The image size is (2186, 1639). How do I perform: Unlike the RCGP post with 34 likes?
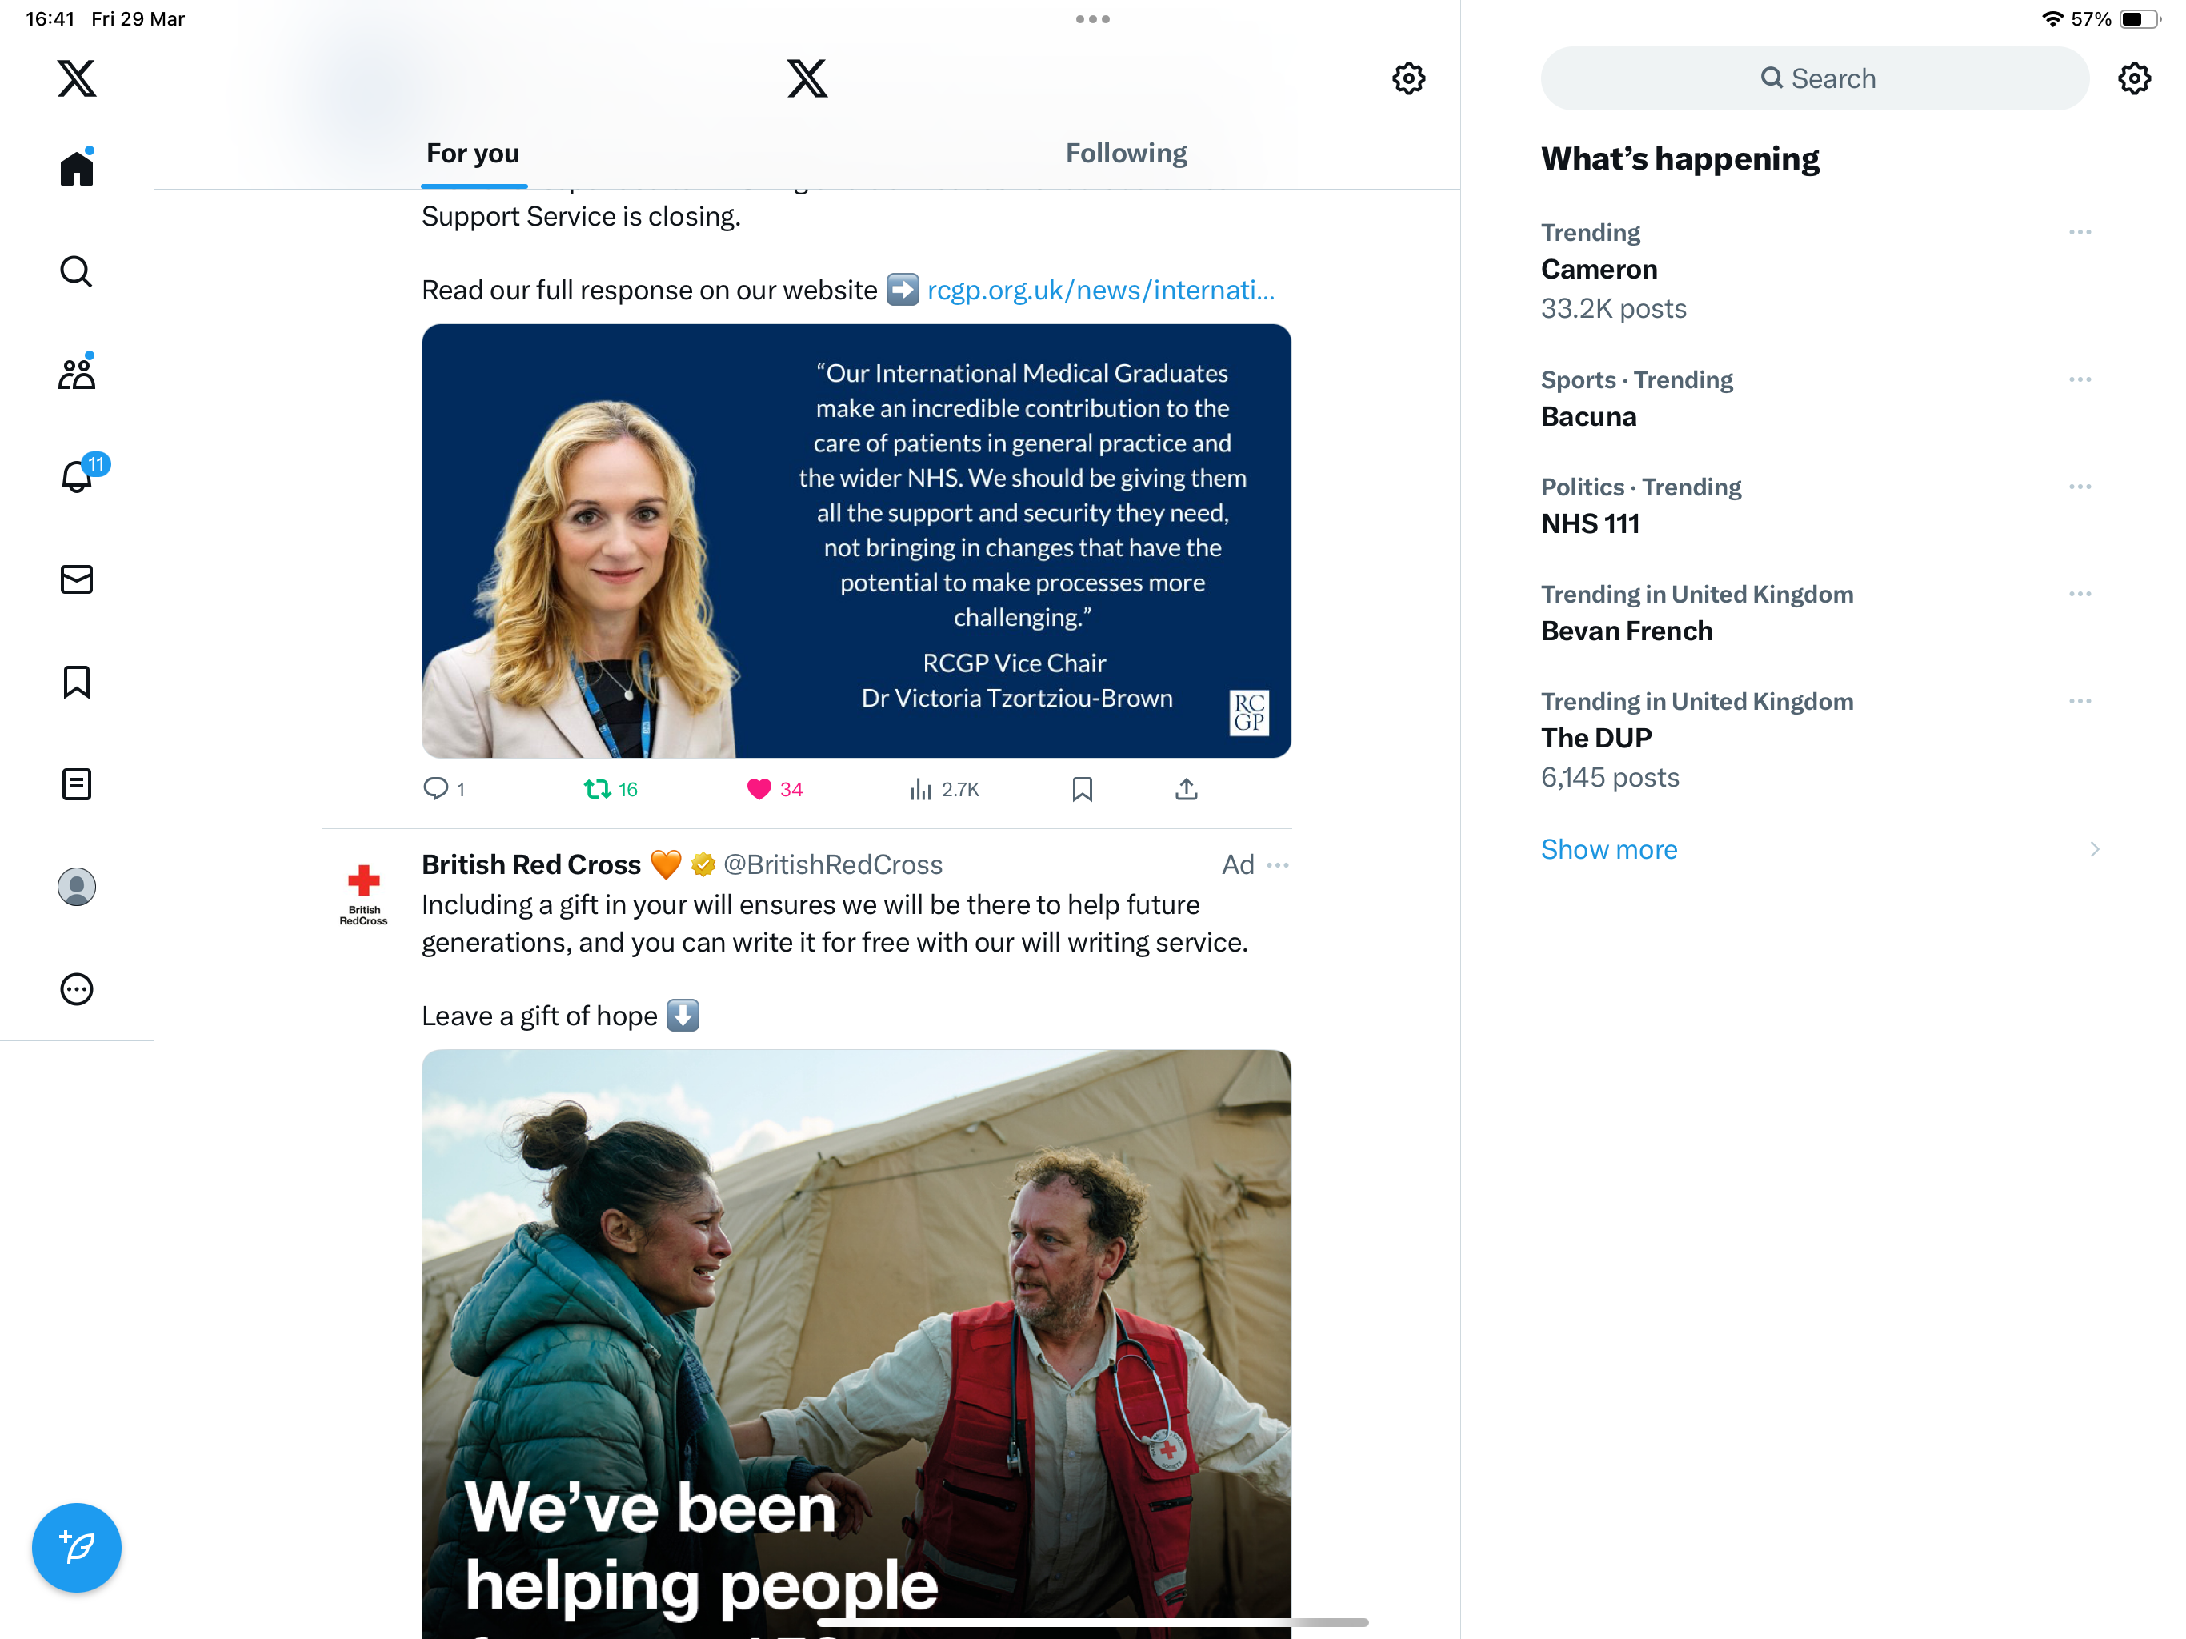[774, 789]
